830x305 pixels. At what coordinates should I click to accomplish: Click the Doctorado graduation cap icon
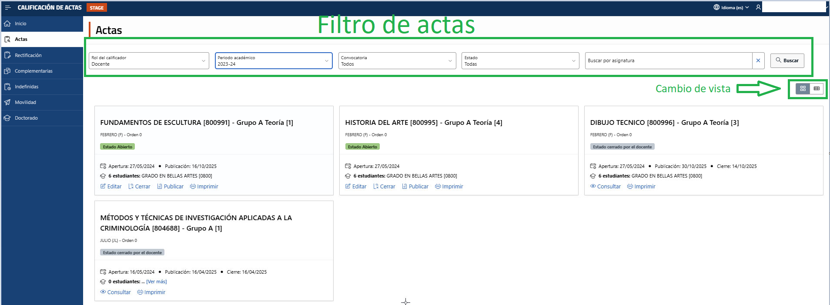(x=7, y=118)
